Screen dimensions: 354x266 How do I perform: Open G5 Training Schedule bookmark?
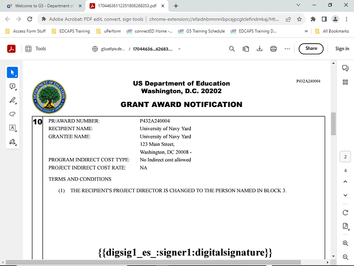pyautogui.click(x=201, y=31)
